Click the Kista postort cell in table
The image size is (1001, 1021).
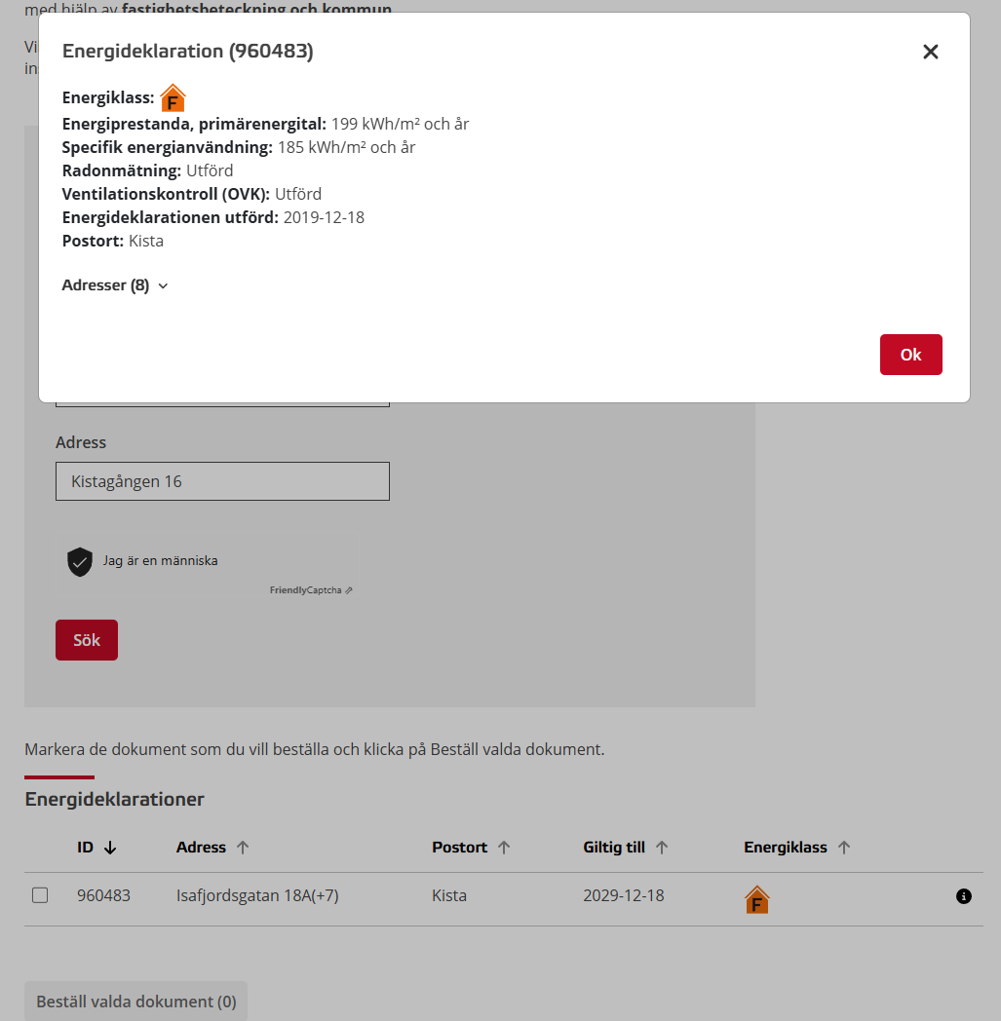click(x=449, y=895)
